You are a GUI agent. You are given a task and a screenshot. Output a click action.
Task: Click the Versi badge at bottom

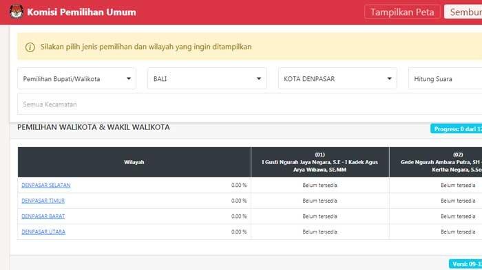(x=465, y=264)
